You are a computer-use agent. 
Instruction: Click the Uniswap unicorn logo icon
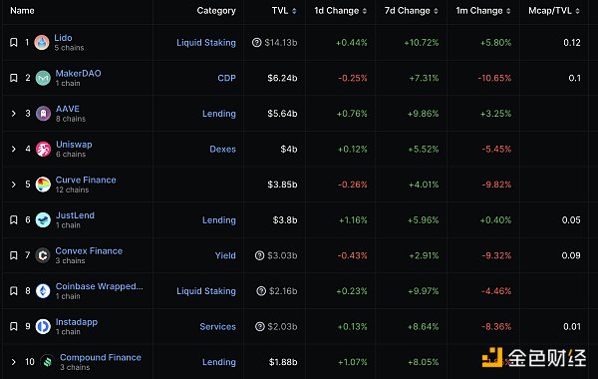[43, 149]
